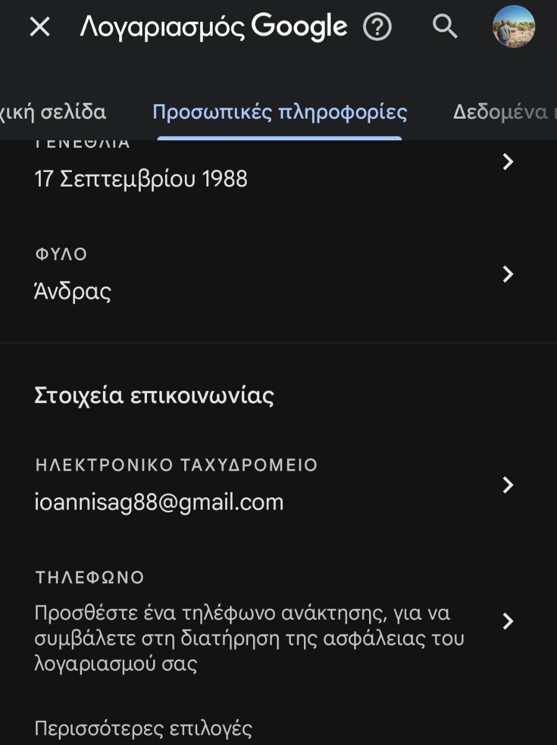Close the Google Account screen with X
Viewport: 557px width, 745px height.
point(40,27)
